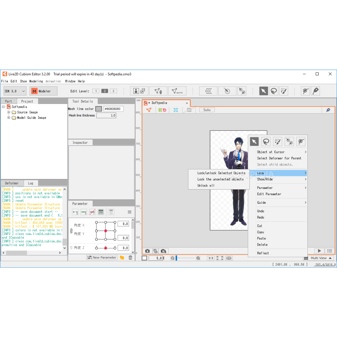Click the Mesh line thickness input field
Viewport: 337px width, 337px height.
coord(106,116)
